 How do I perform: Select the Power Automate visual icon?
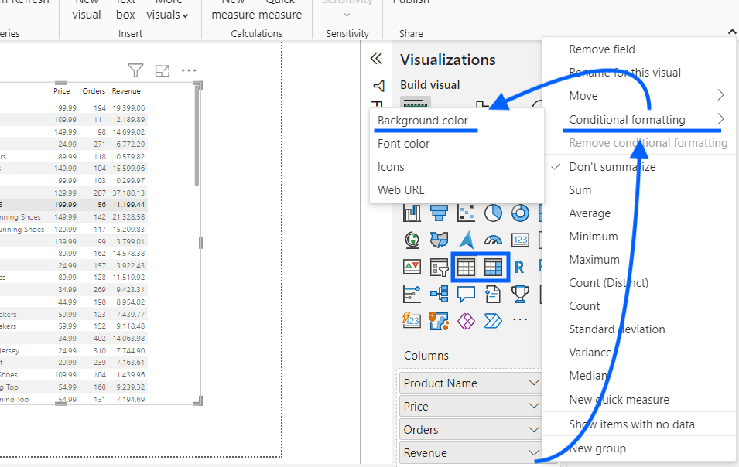coord(493,321)
